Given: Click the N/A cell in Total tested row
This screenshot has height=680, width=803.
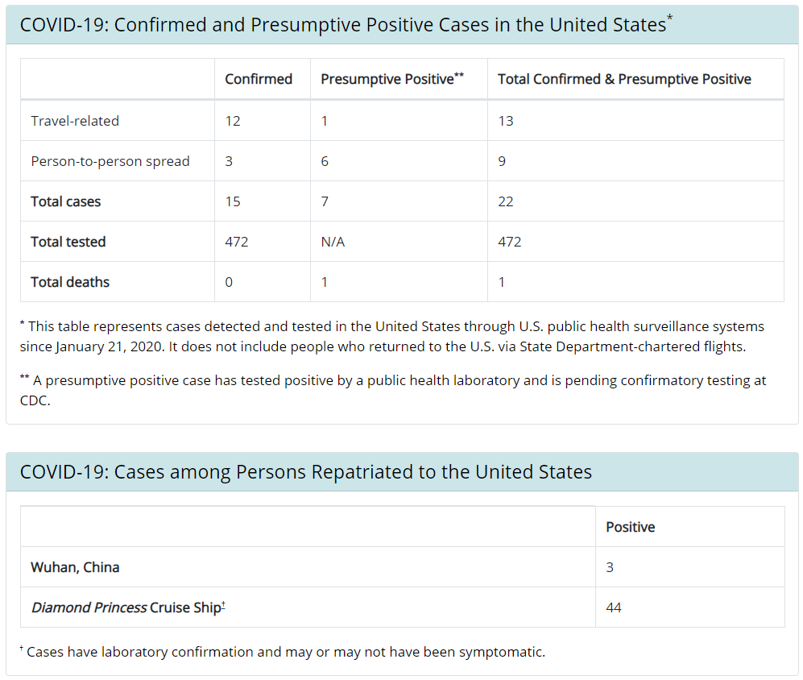Looking at the screenshot, I should tap(333, 242).
